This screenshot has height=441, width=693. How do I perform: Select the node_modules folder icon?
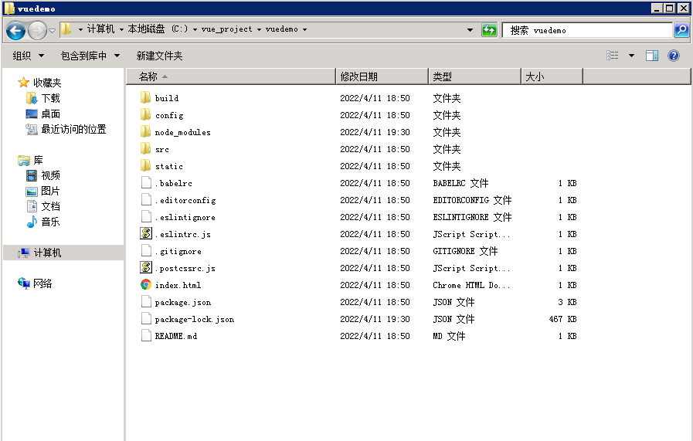[x=145, y=131]
